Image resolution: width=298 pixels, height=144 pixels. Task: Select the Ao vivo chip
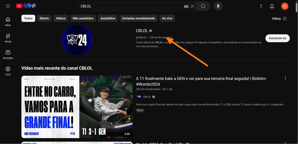[167, 18]
